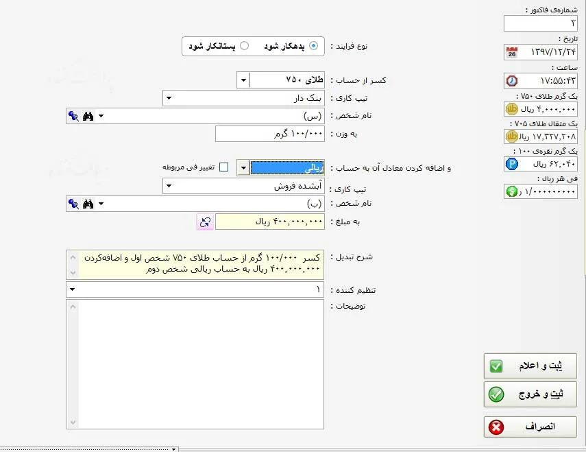This screenshot has height=452, width=586.
Task: Click the green dollar icon for rial rate
Action: click(x=511, y=191)
